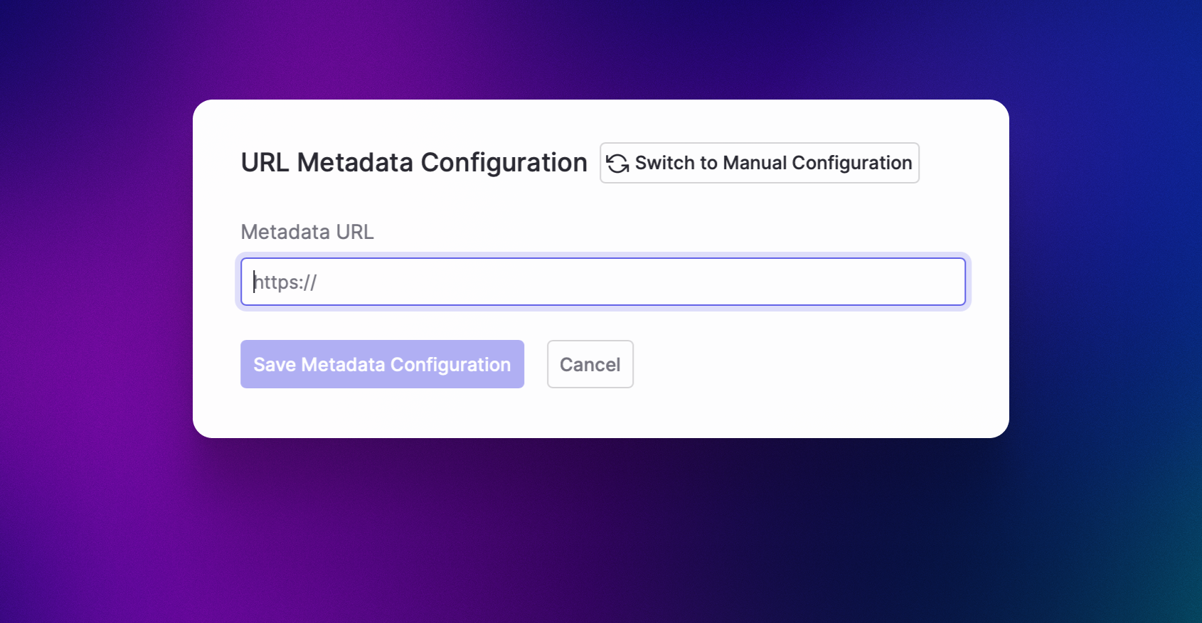This screenshot has width=1202, height=623.
Task: Click the https:// placeholder text
Action: coord(286,282)
